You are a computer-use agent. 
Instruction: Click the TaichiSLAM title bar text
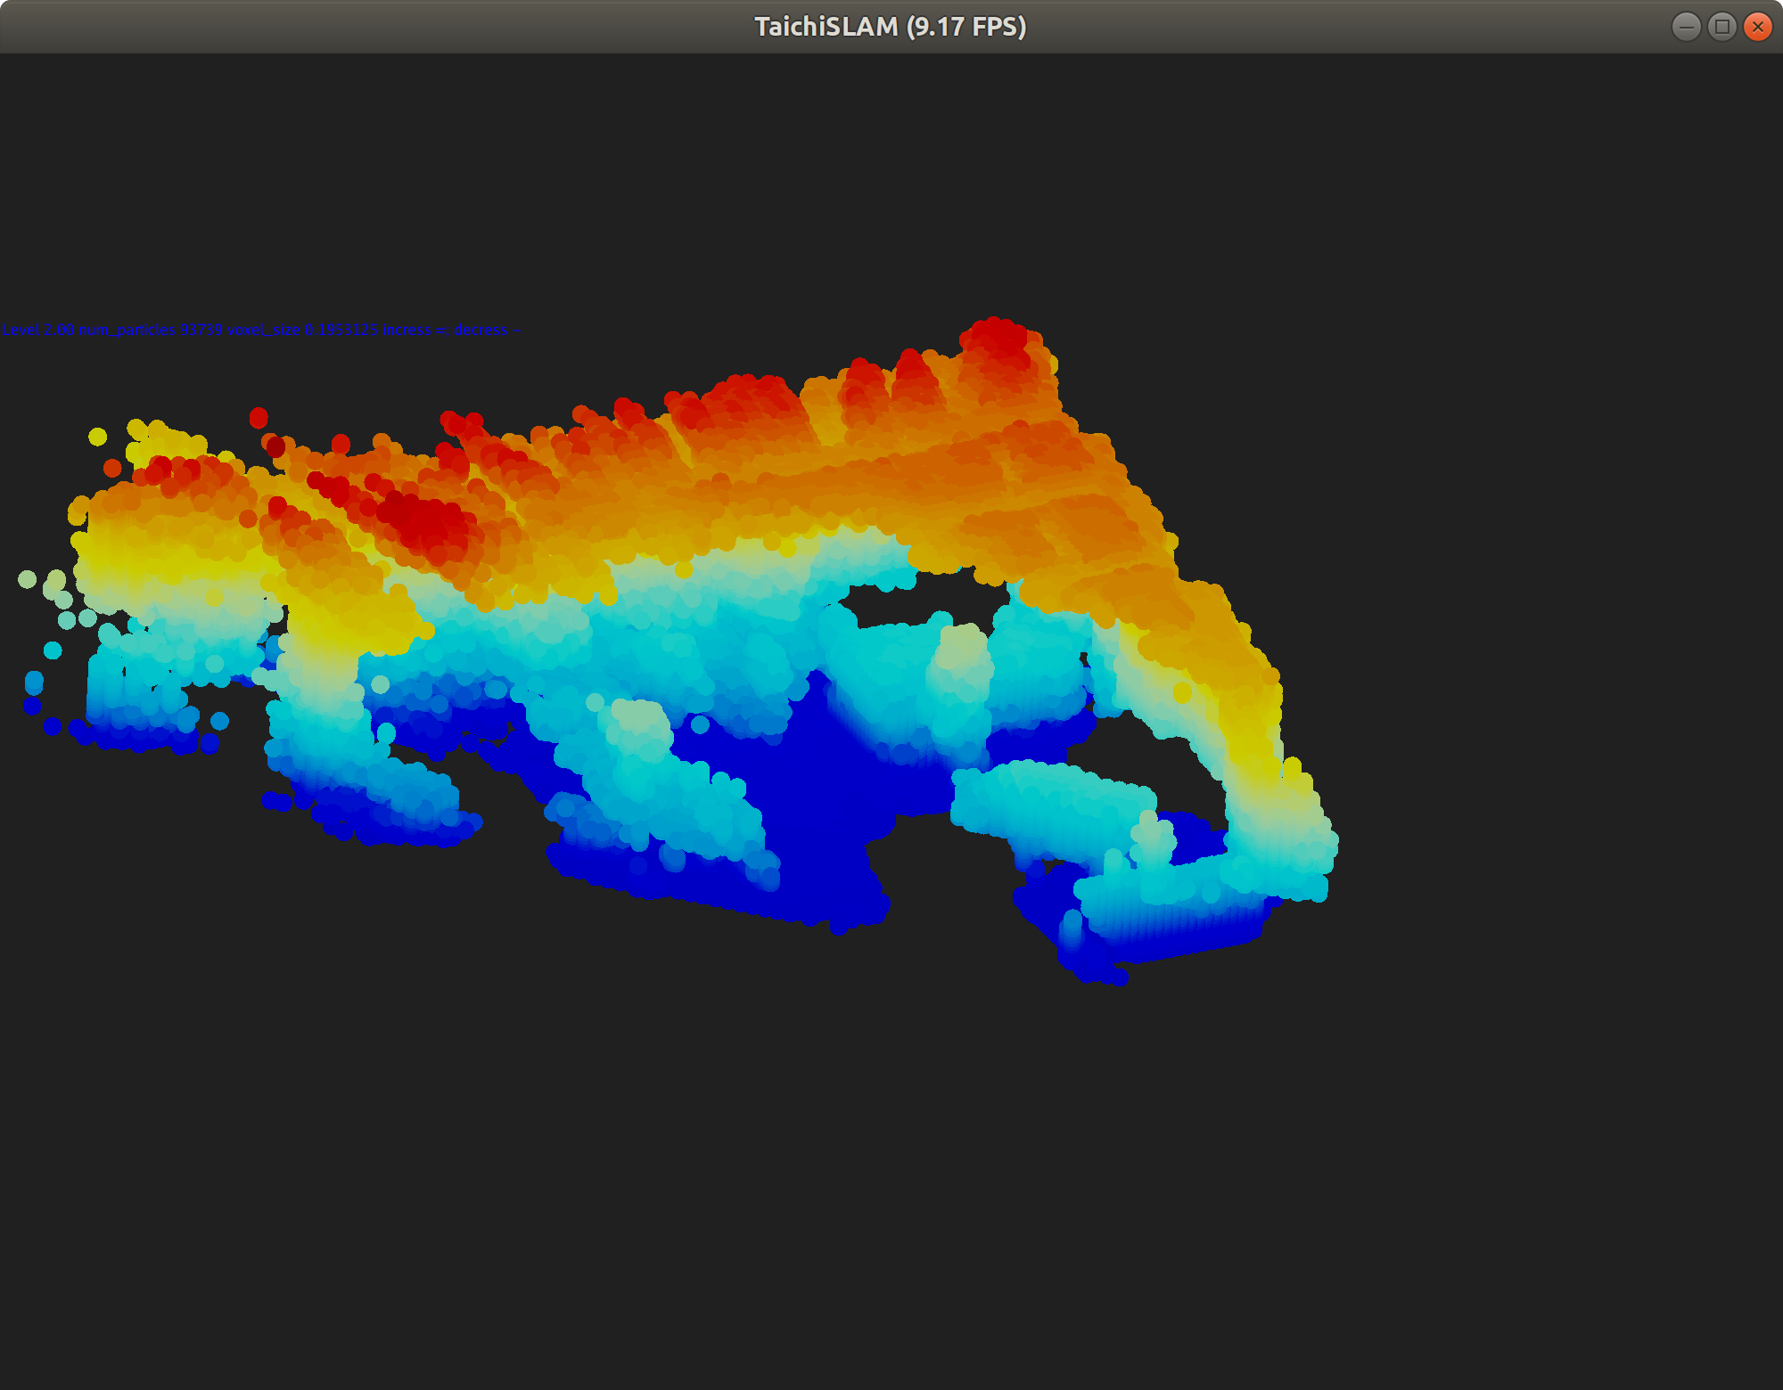[x=890, y=27]
